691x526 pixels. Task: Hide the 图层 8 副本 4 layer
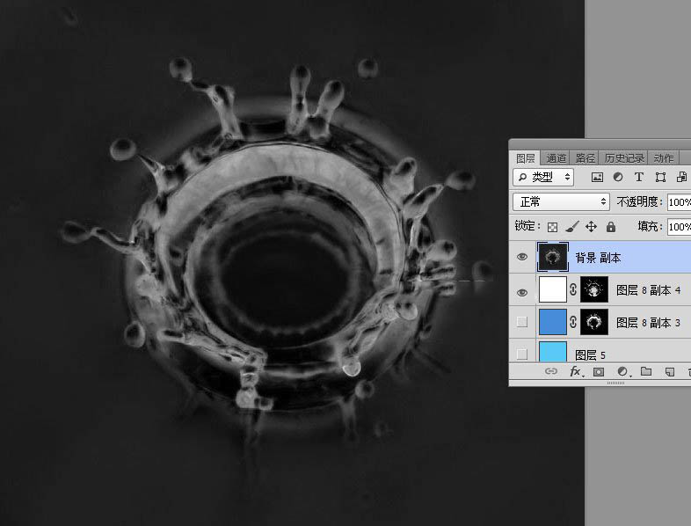(522, 290)
